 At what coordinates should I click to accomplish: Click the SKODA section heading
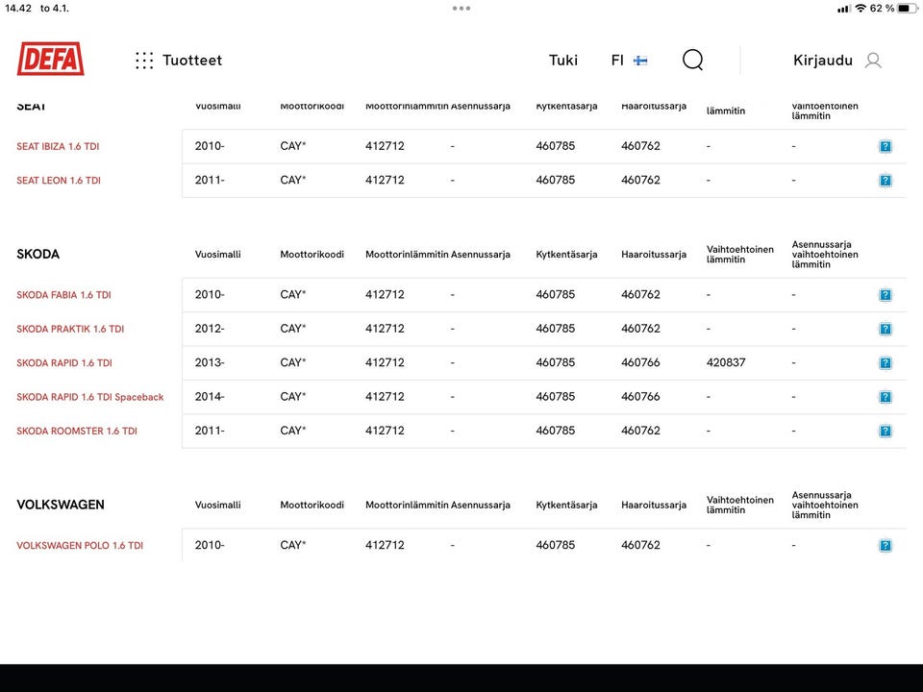point(37,254)
